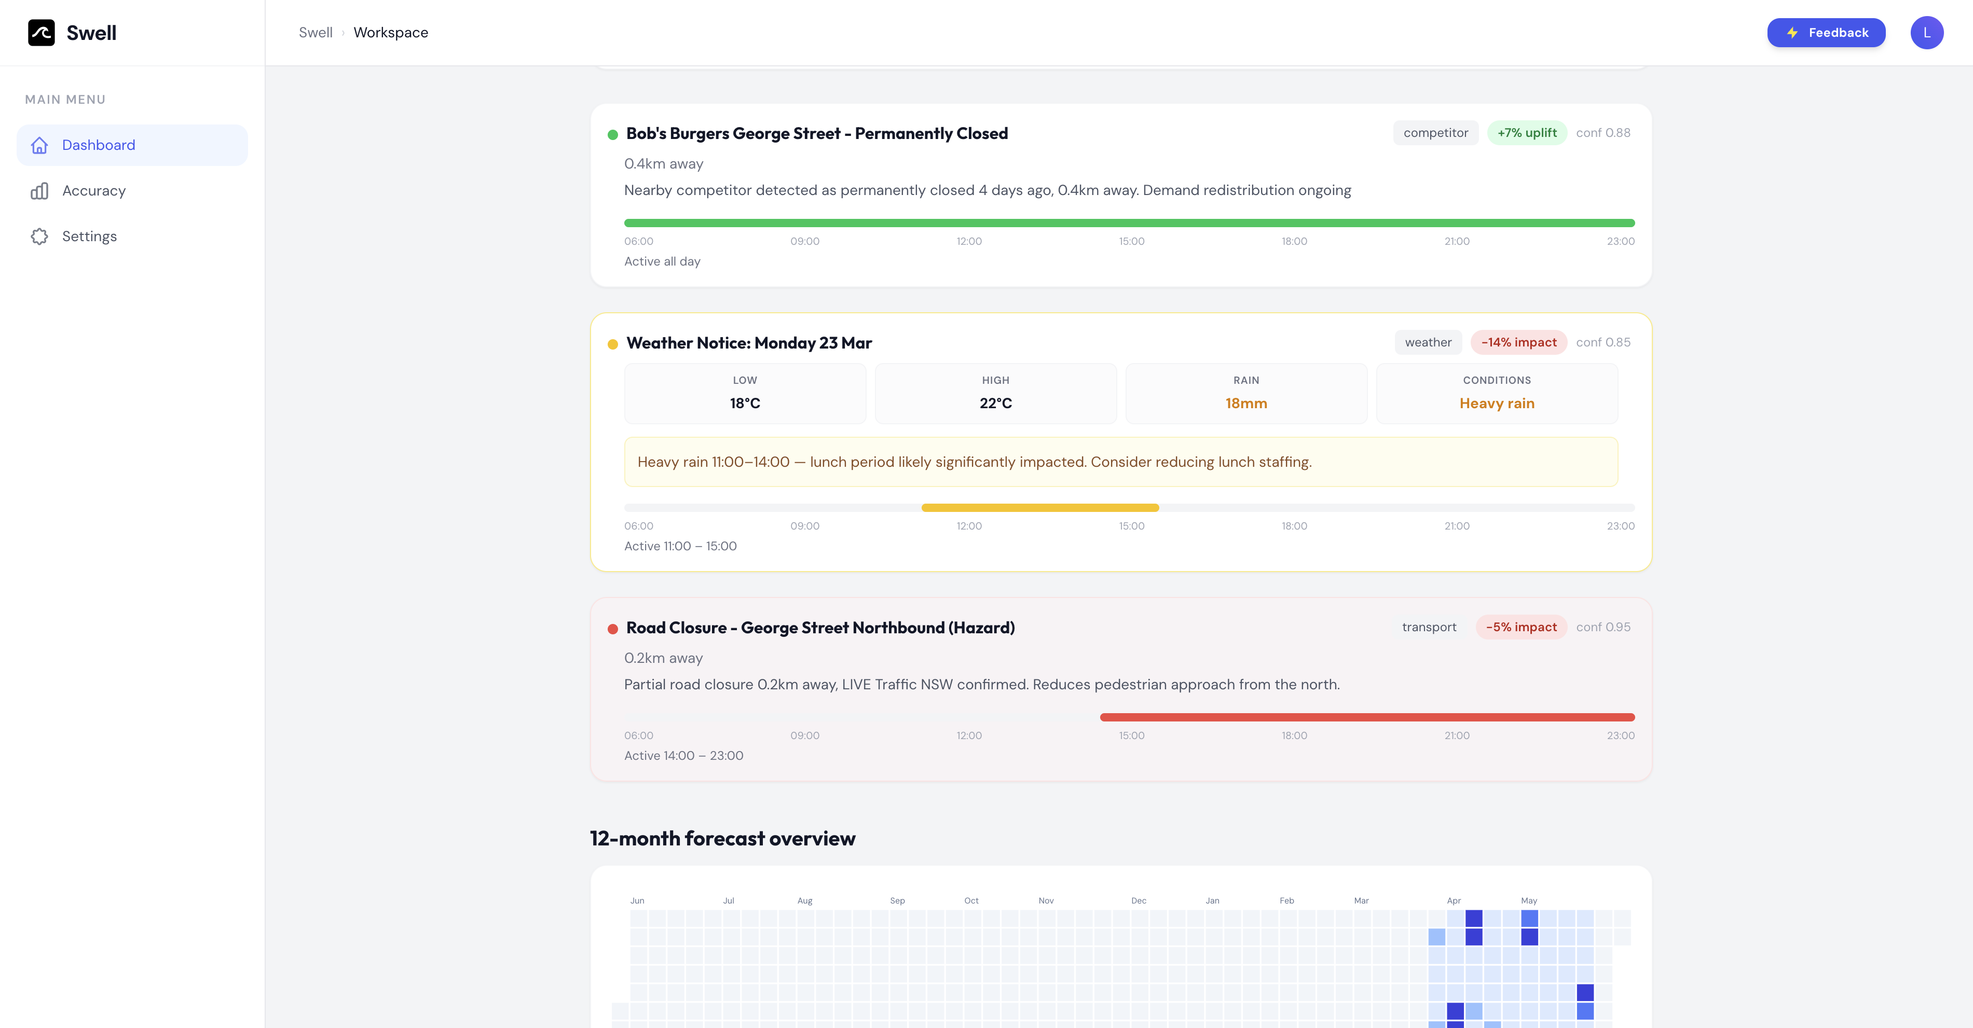
Task: Click dark blue heatmap cell under Apr
Action: pyautogui.click(x=1474, y=919)
